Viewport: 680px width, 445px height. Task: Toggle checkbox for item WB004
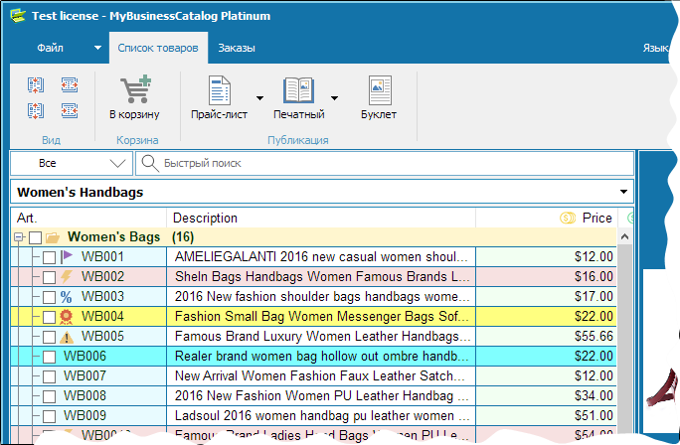[x=49, y=317]
